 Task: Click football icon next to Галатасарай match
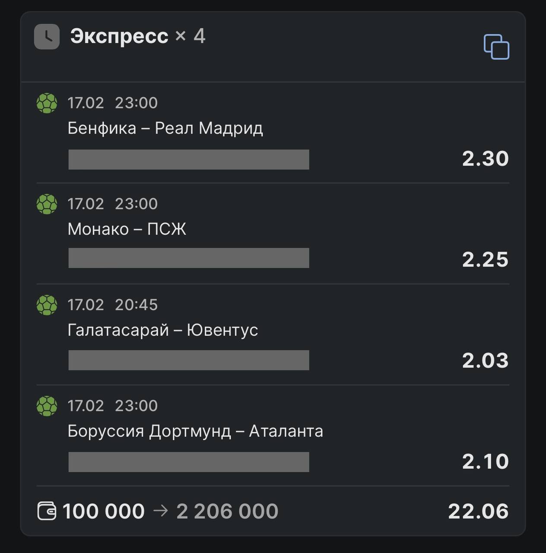click(x=47, y=305)
